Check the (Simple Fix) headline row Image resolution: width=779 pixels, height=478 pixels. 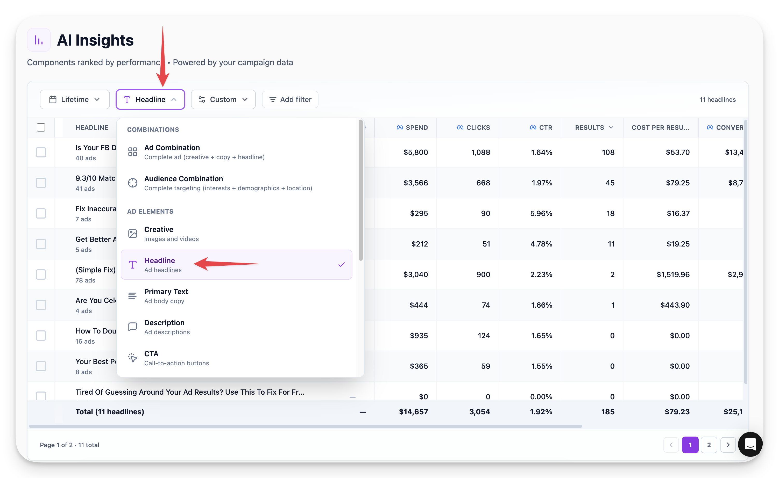point(41,274)
